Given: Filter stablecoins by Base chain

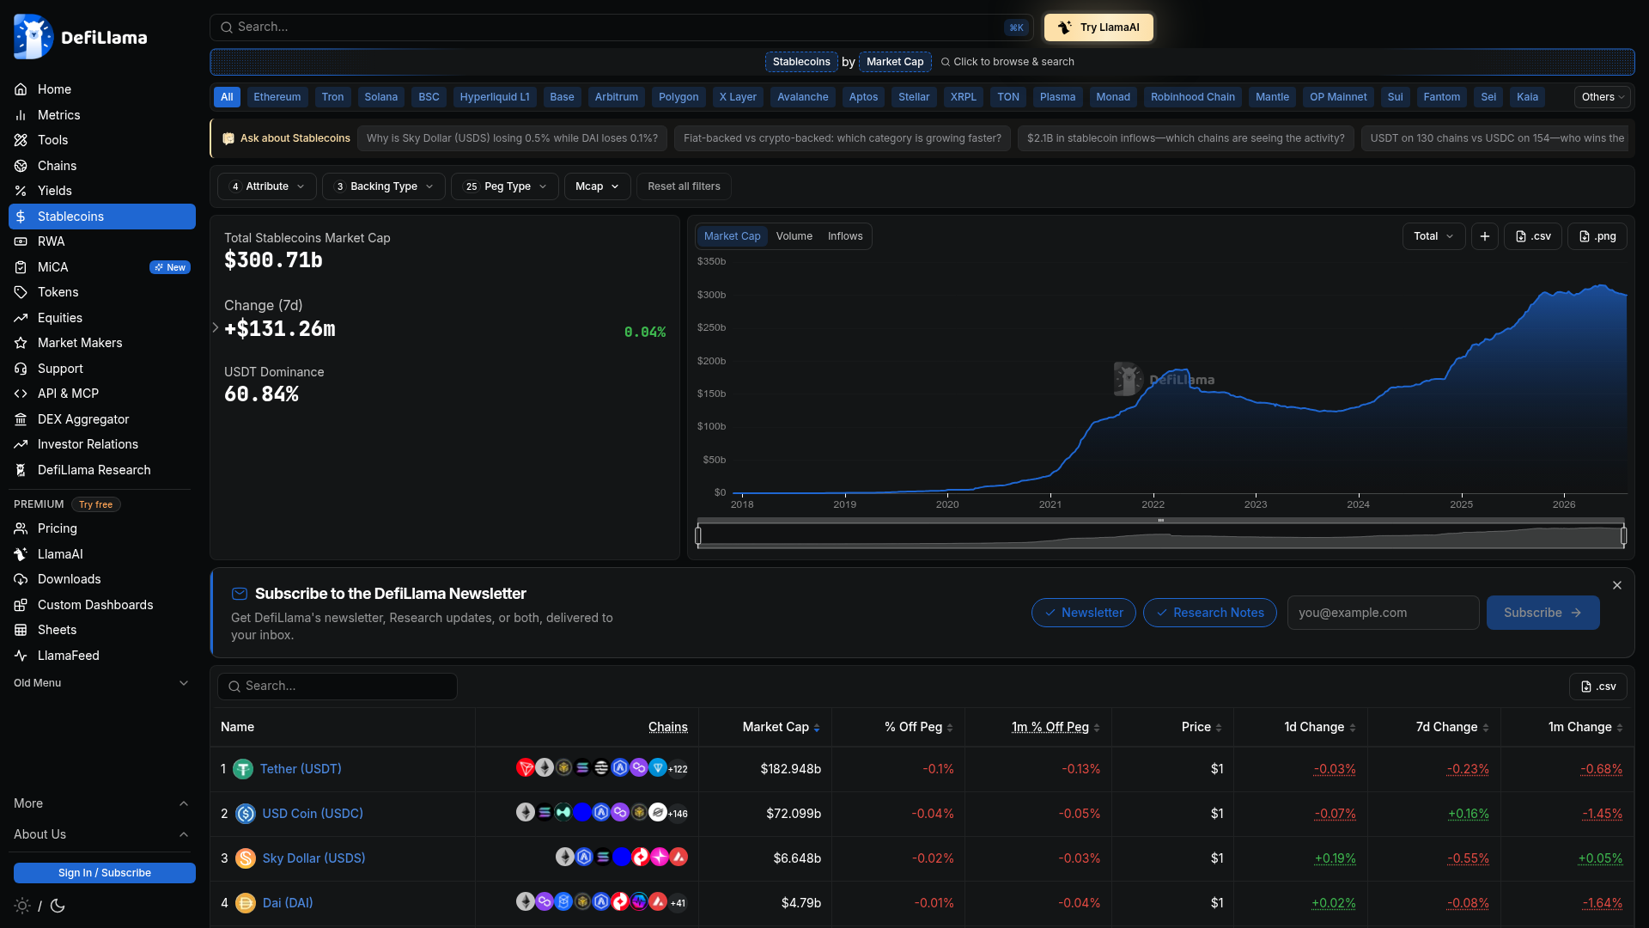Looking at the screenshot, I should point(562,97).
